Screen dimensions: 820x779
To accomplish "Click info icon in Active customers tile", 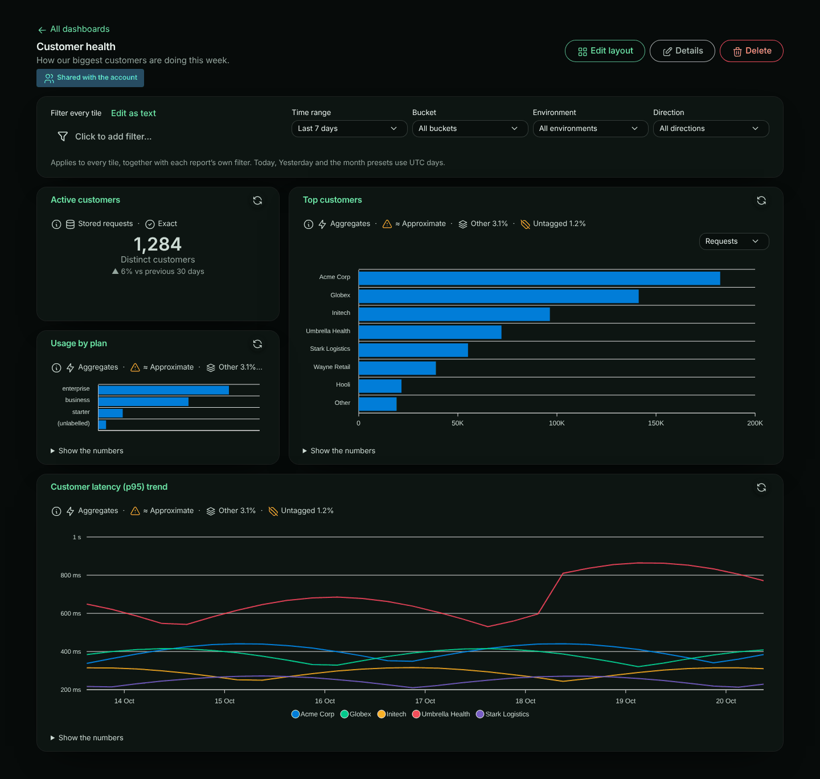I will [56, 224].
